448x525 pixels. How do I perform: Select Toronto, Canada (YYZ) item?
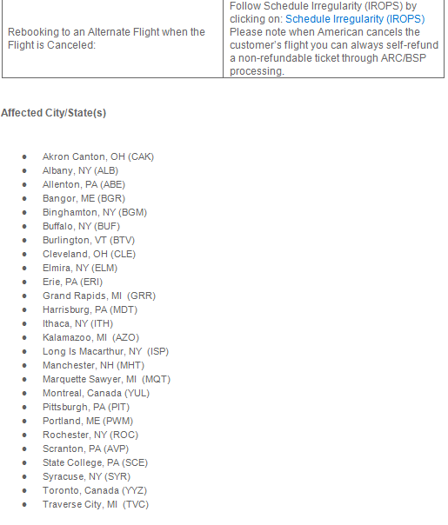click(x=95, y=490)
